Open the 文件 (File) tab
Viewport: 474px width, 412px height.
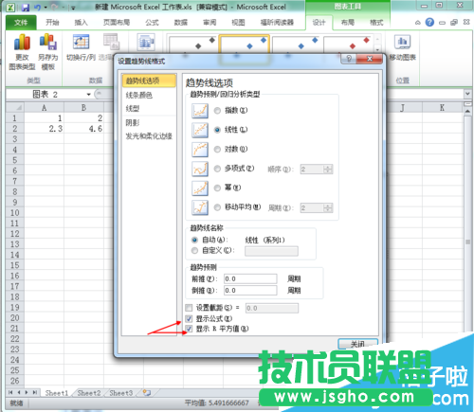click(x=21, y=23)
